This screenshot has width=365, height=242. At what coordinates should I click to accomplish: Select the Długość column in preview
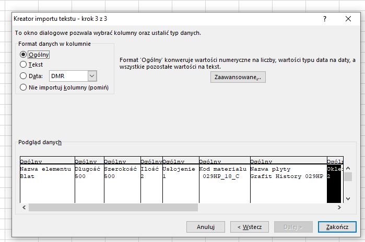(x=89, y=177)
